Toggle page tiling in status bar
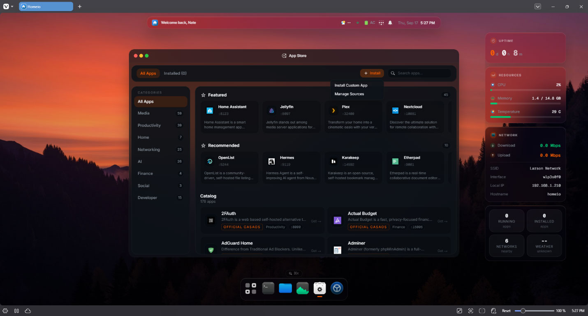Screen dimensions: 588x316 pos(482,311)
